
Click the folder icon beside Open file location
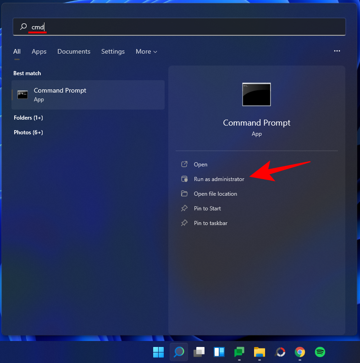coord(184,193)
